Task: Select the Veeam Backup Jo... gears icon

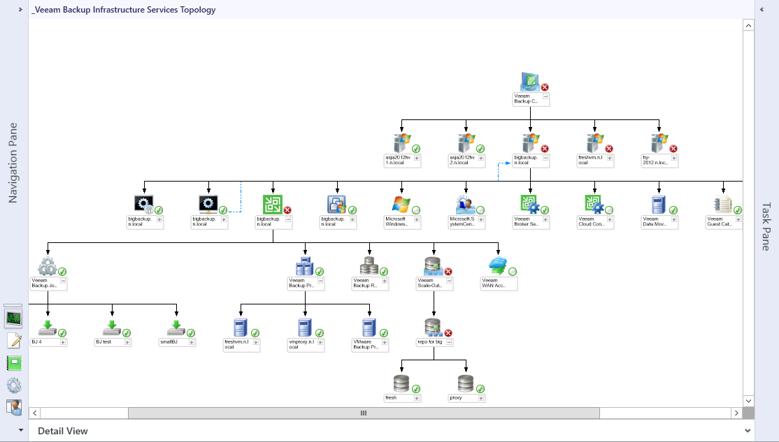Action: [x=48, y=267]
